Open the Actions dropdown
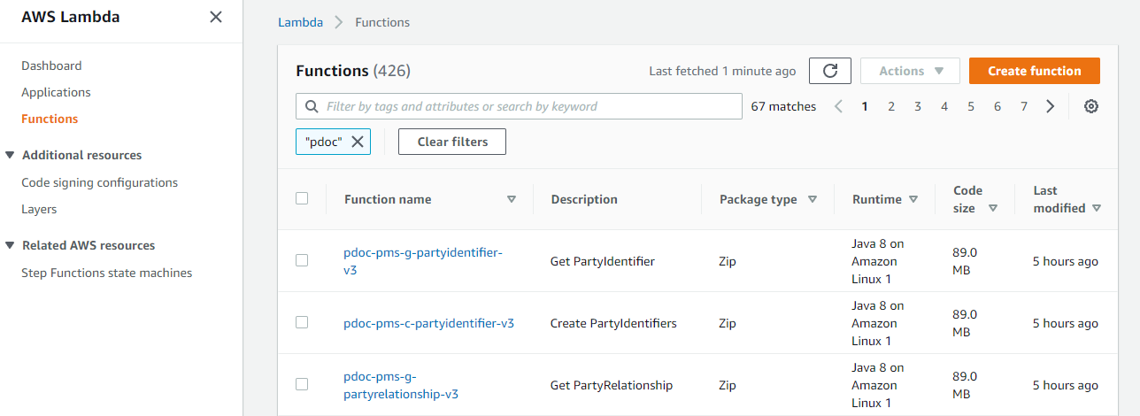The height and width of the screenshot is (416, 1140). coord(909,71)
